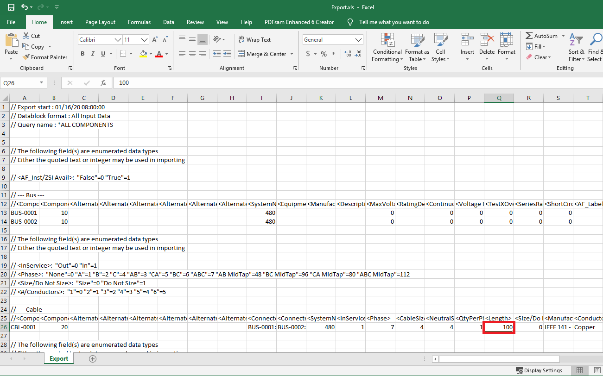
Task: Open Conditional Formatting menu
Action: [387, 48]
